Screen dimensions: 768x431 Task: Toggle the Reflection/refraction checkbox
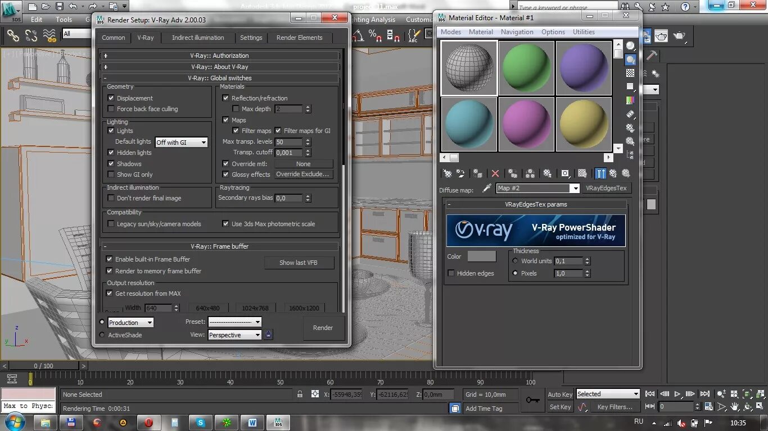(226, 98)
